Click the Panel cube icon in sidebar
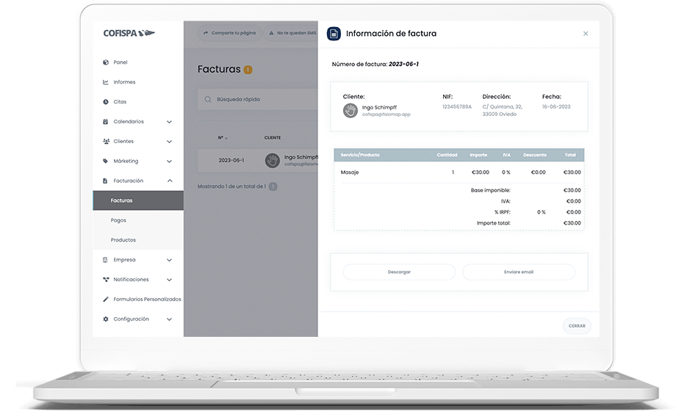This screenshot has height=411, width=676. click(x=106, y=62)
